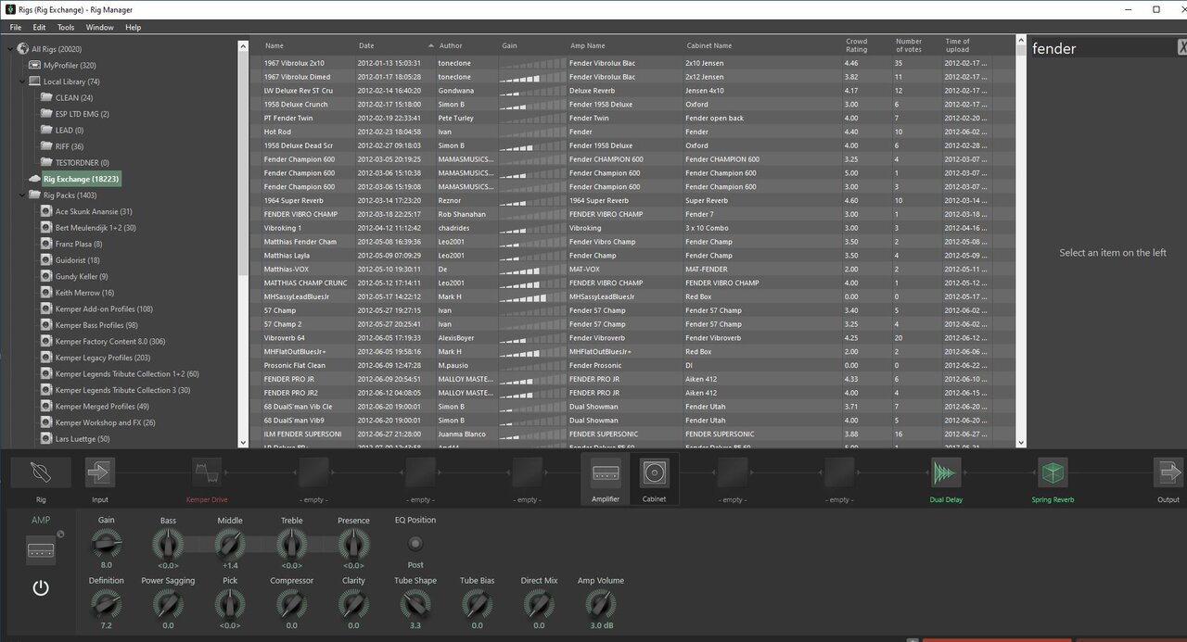
Task: Open the Window menu
Action: point(100,28)
